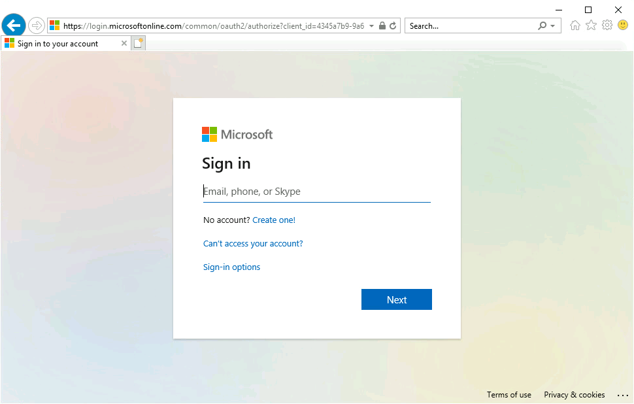Open the search provider dropdown arrow

[552, 25]
